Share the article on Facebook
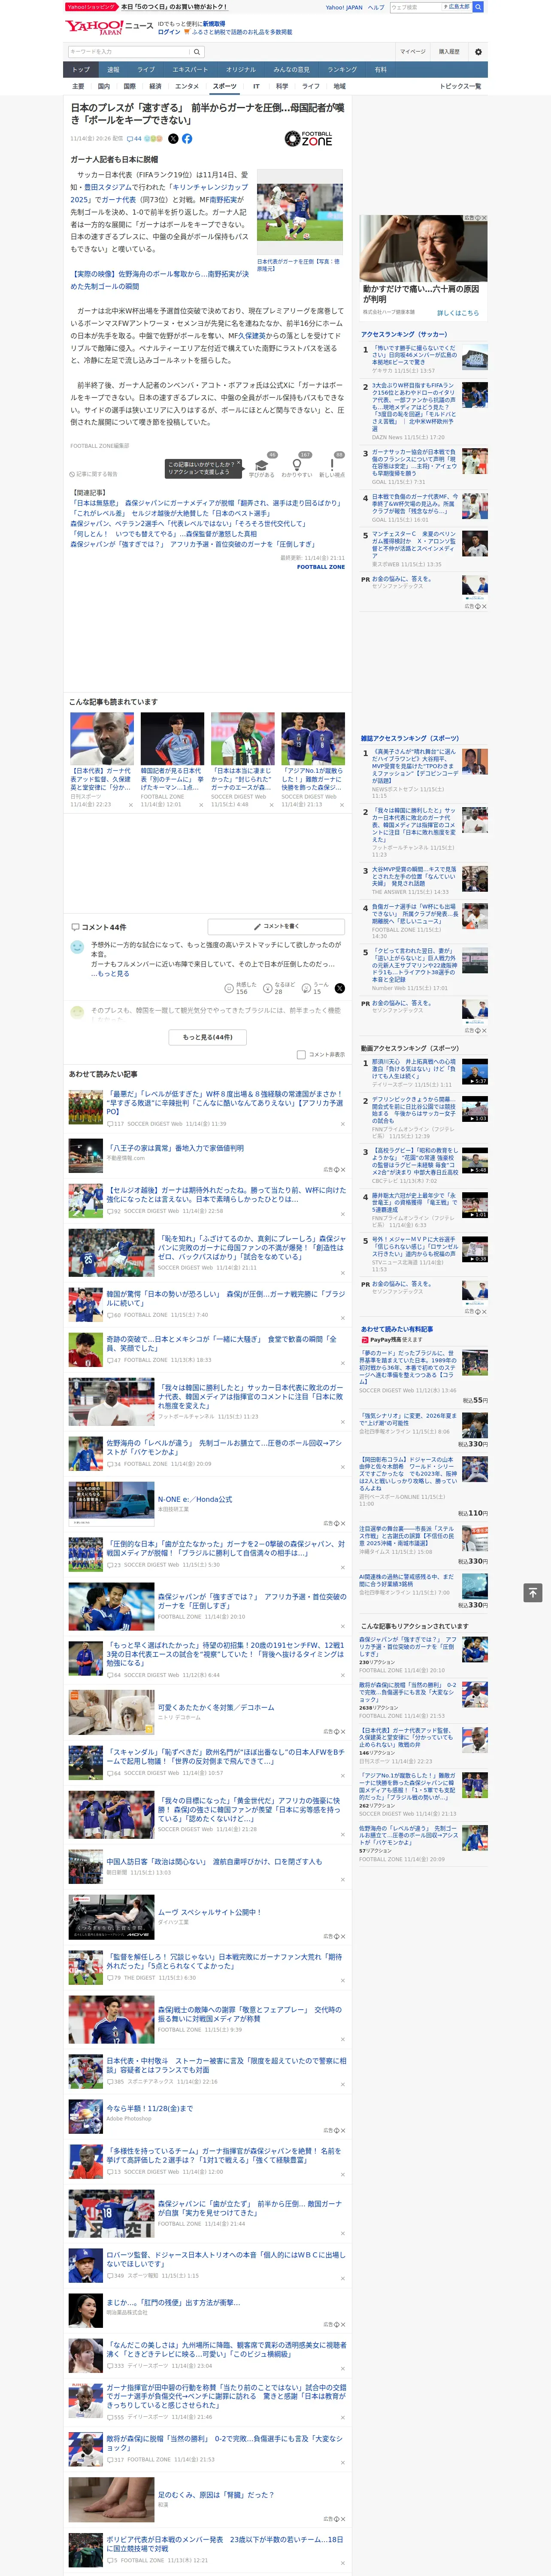This screenshot has height=2576, width=551. [x=187, y=139]
